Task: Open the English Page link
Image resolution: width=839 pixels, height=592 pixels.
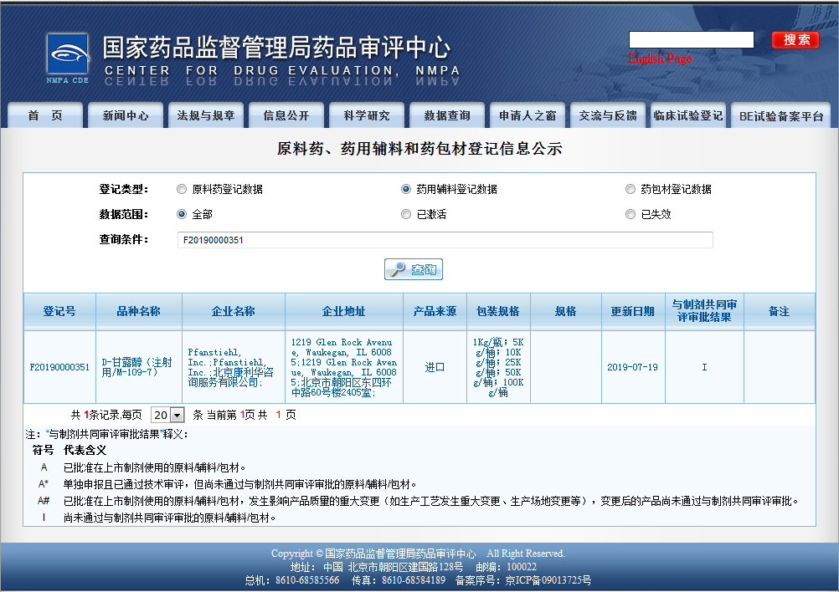Action: 660,59
